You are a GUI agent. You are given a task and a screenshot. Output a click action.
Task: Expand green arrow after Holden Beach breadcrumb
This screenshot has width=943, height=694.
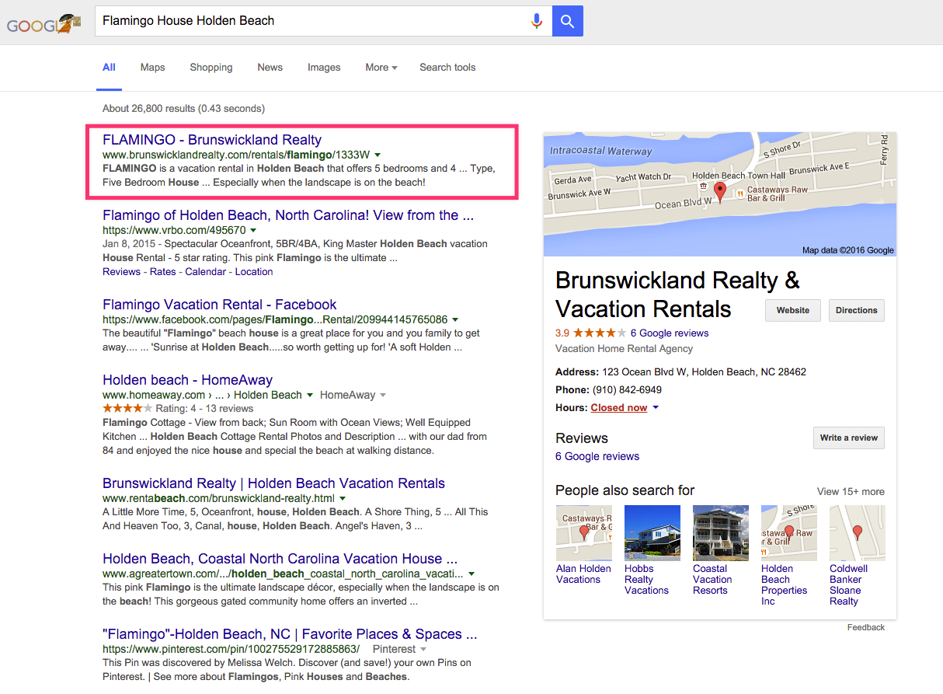click(x=310, y=395)
